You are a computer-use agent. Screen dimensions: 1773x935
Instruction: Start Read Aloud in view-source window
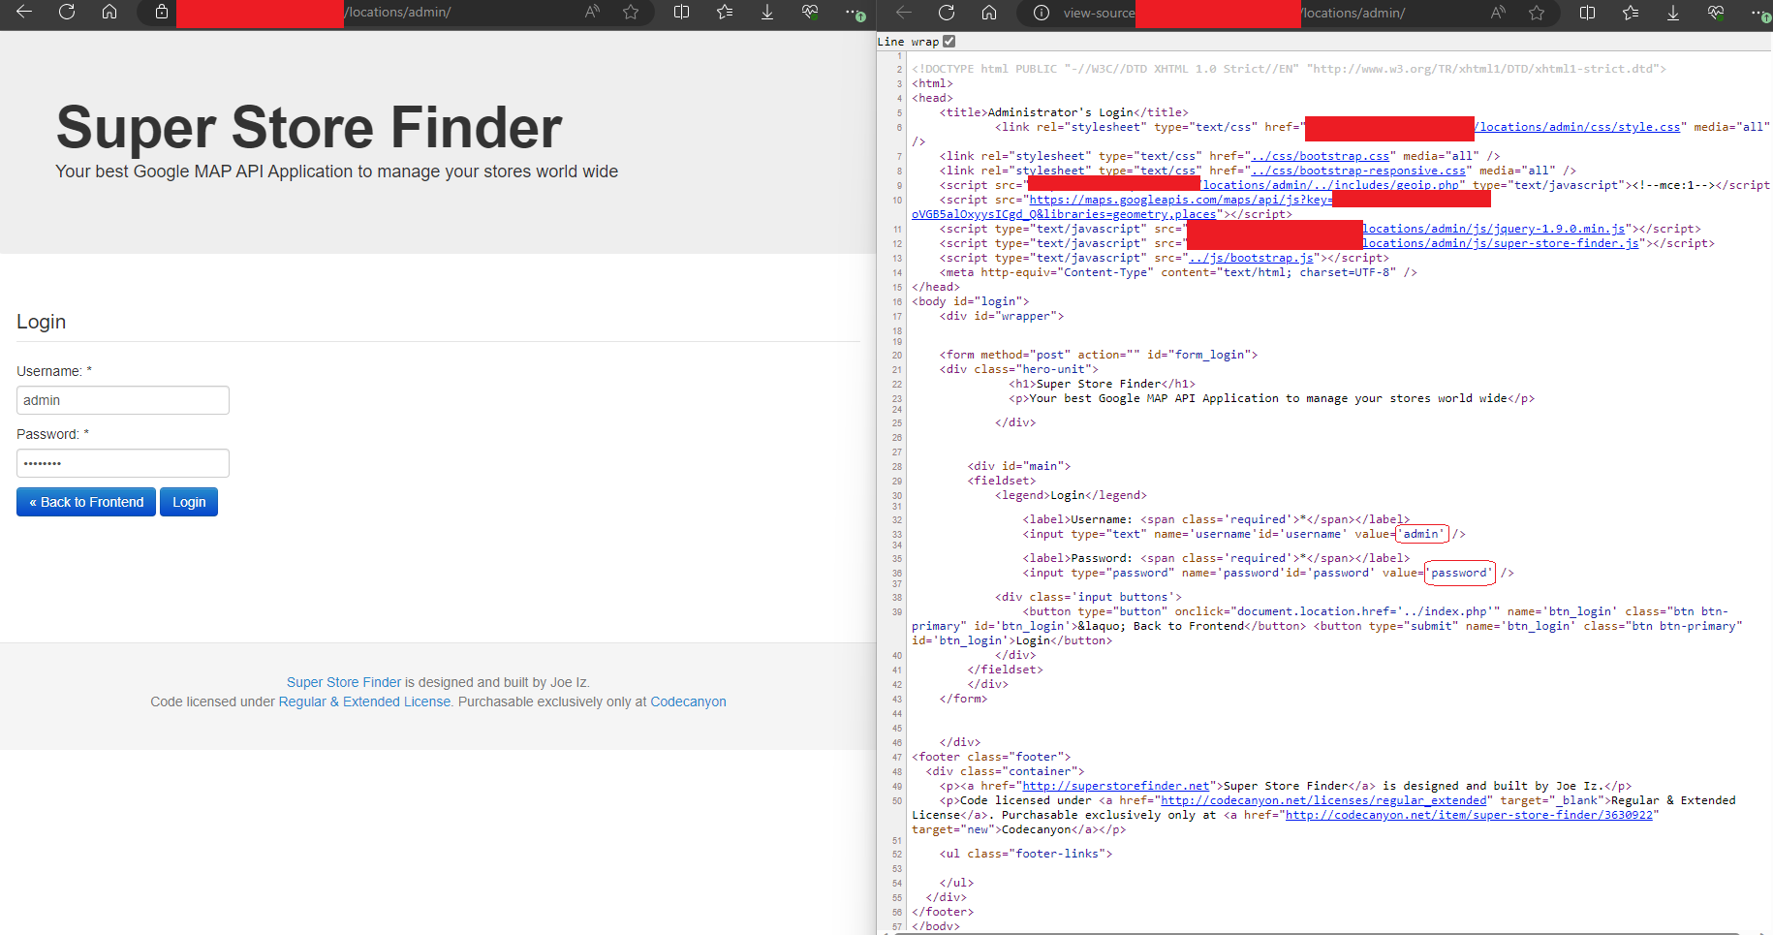[x=1498, y=12]
